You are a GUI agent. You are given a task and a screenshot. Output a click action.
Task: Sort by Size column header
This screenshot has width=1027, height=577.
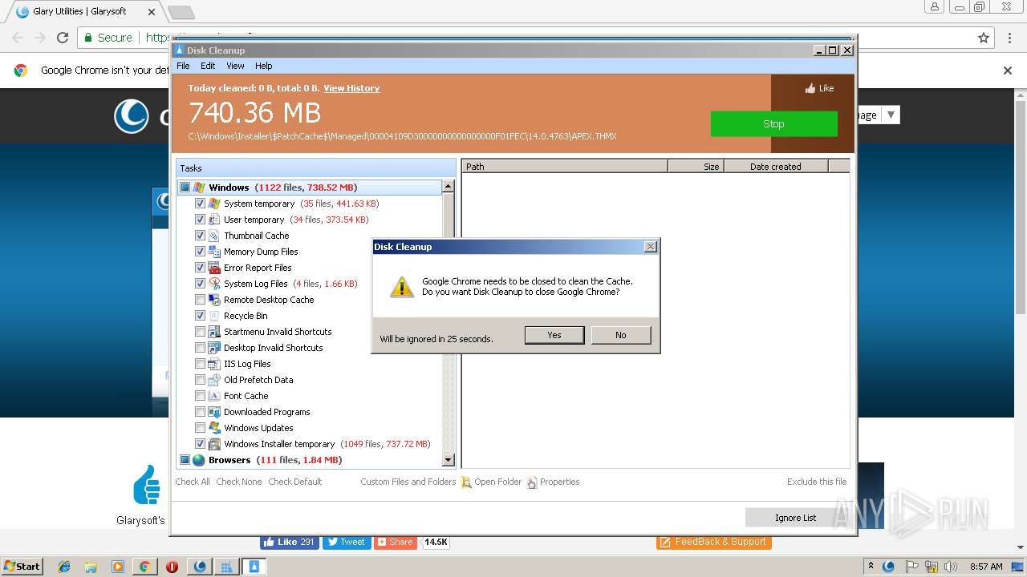point(696,166)
